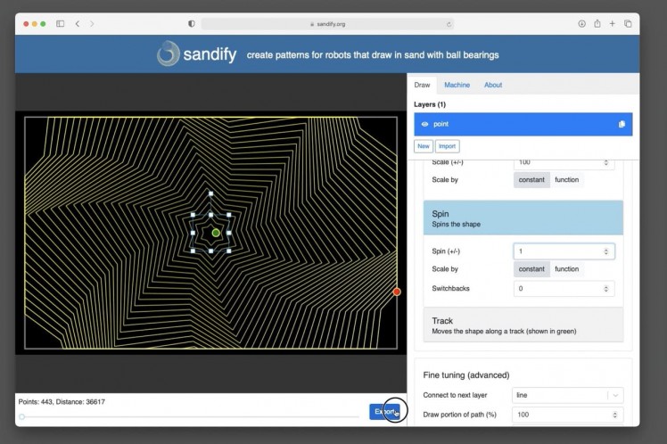Image resolution: width=667 pixels, height=444 pixels.
Task: Click the Safari share icon
Action: tap(597, 23)
